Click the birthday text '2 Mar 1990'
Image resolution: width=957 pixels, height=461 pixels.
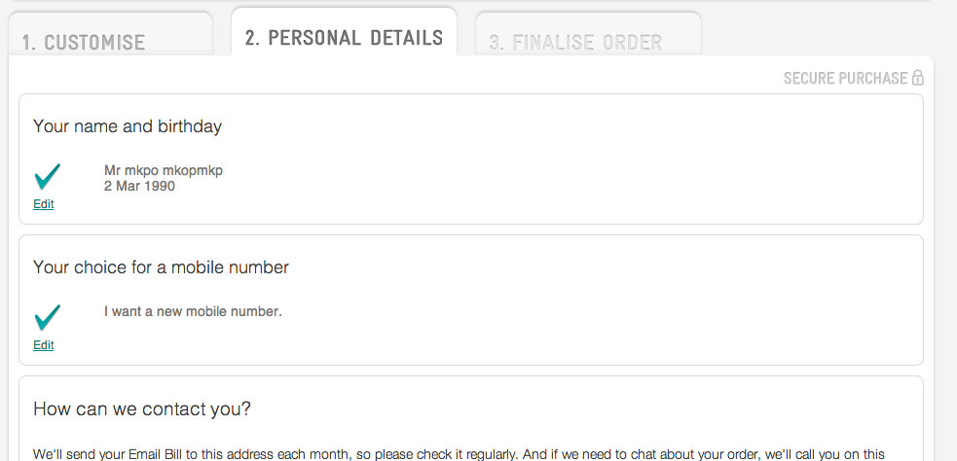click(139, 186)
